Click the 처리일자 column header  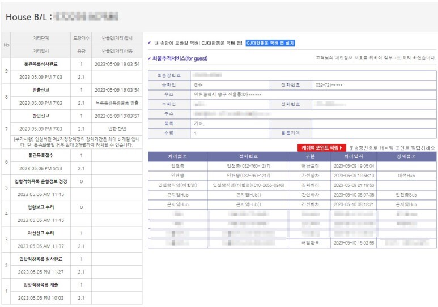tap(354, 156)
